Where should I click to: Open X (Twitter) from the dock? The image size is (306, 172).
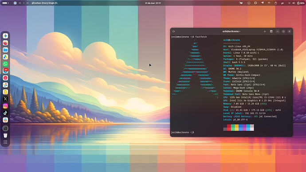click(x=5, y=99)
